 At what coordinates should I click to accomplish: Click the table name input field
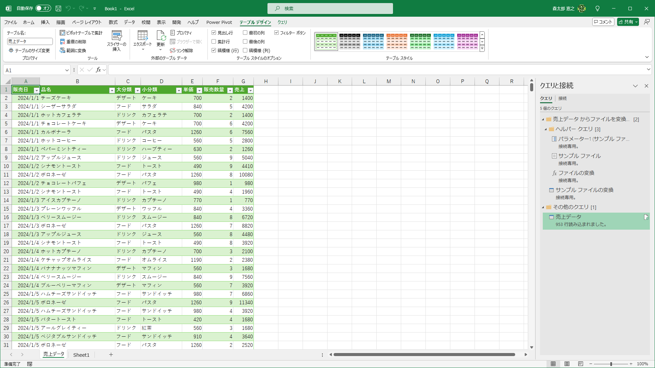pos(30,41)
